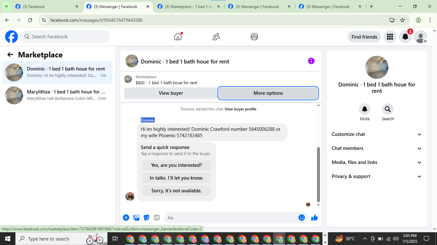Open the Groups icon in top navigation
Viewport: 437px width, 245px height.
254,37
